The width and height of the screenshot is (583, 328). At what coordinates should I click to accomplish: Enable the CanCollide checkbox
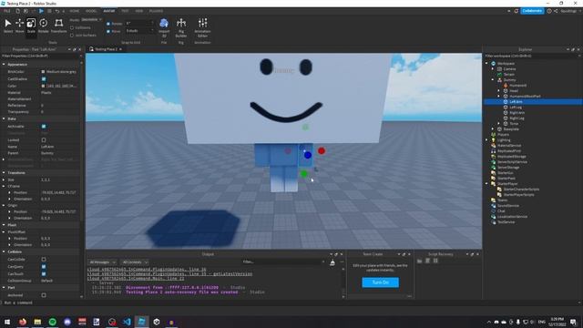point(44,259)
